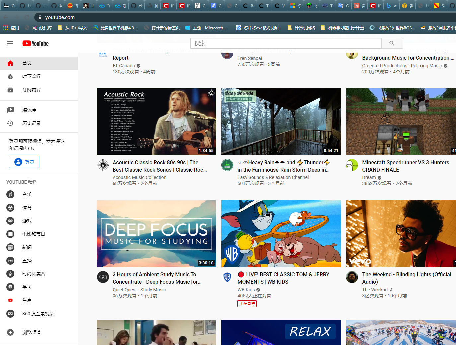Image resolution: width=456 pixels, height=345 pixels.
Task: Open the 电影和节目 category
Action: (39, 234)
